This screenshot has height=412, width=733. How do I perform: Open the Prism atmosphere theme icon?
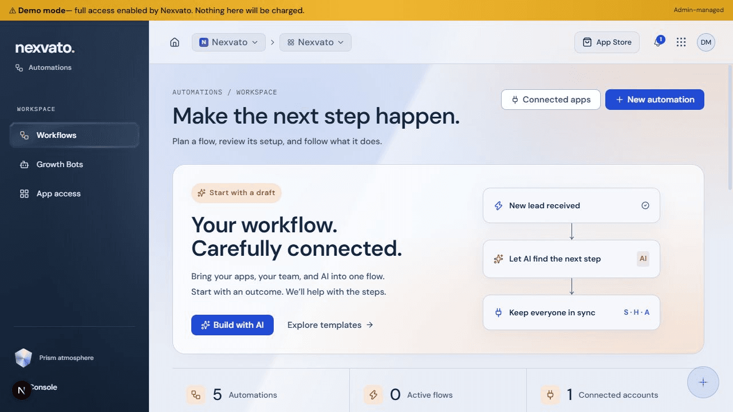point(23,358)
